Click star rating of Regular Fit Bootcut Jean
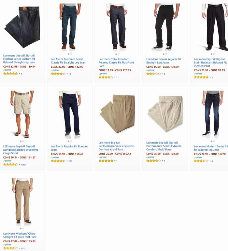This screenshot has width=228, height=251. (58, 161)
